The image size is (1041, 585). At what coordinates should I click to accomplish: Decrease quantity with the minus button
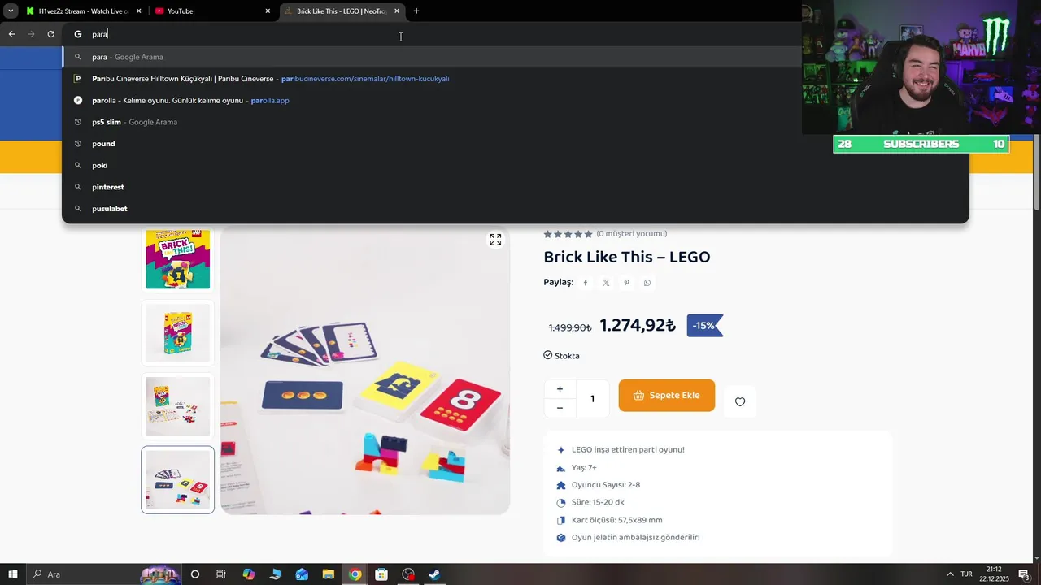coord(560,408)
